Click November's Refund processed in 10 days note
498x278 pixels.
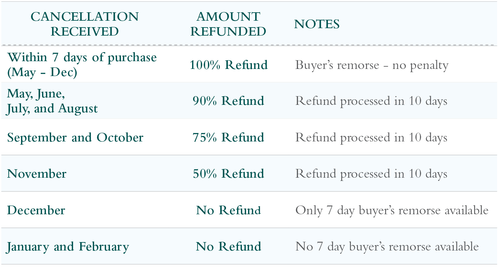(x=371, y=174)
